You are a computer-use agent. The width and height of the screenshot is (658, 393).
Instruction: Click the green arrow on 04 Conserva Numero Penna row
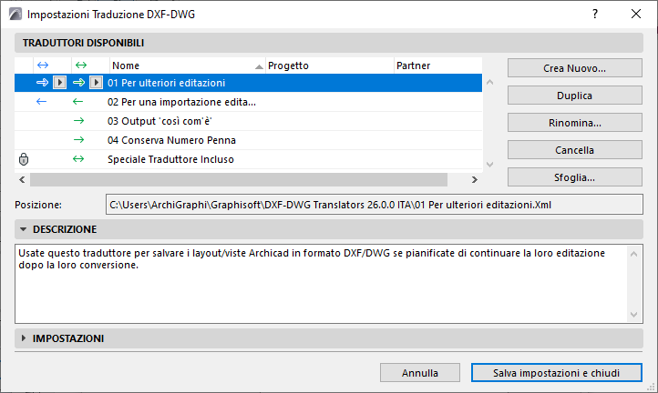coord(78,140)
